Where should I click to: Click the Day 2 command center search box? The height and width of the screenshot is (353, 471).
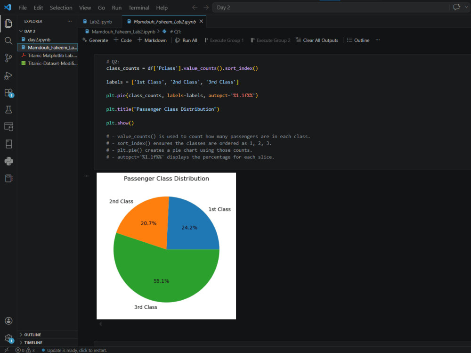click(x=331, y=8)
